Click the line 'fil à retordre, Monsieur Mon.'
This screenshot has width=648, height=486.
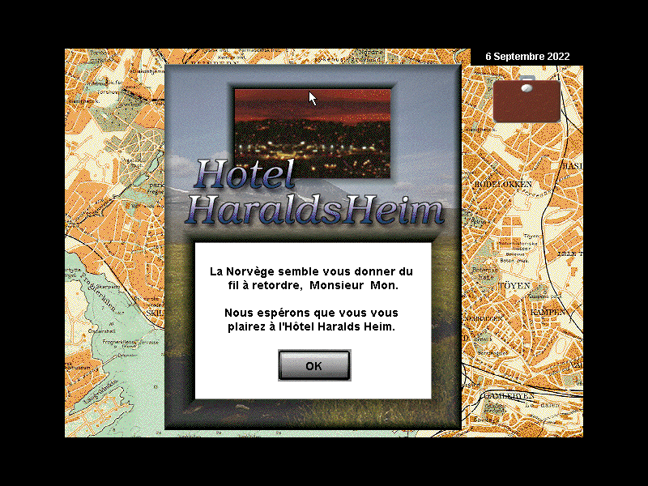click(313, 285)
